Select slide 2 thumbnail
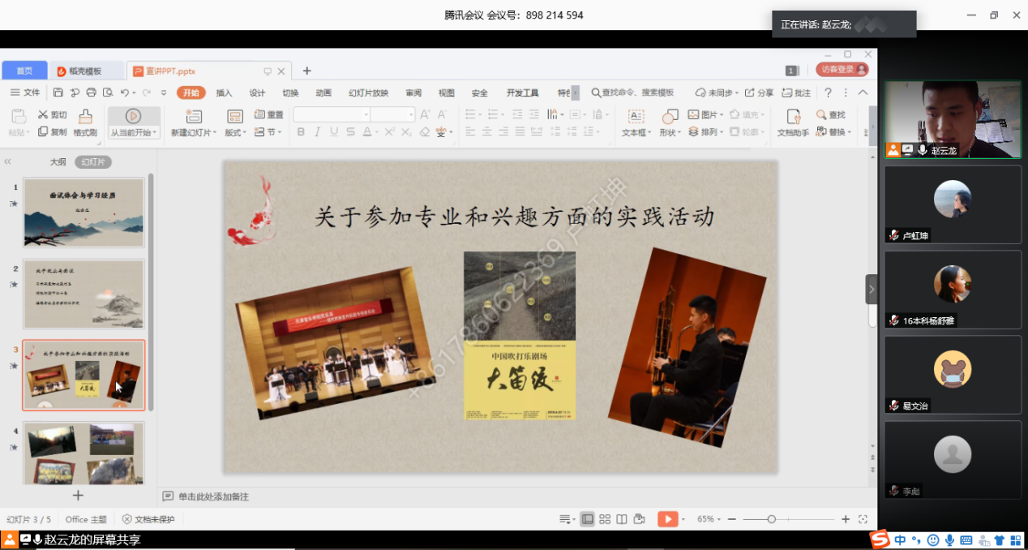The height and width of the screenshot is (550, 1028). (x=84, y=294)
